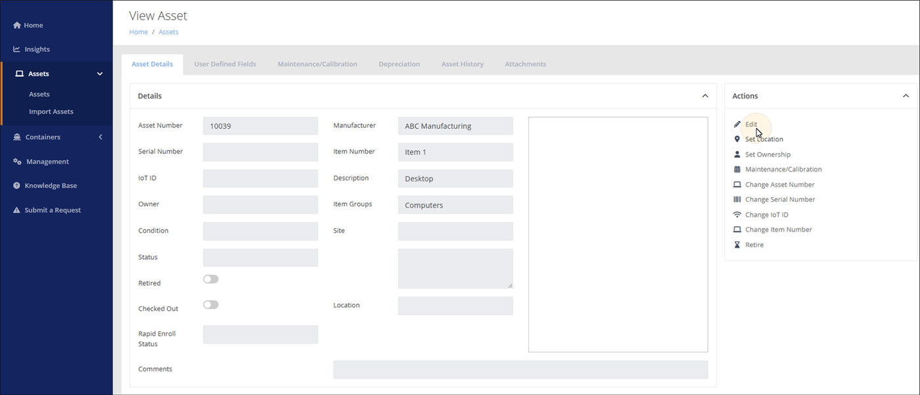Click the Containers icon in sidebar
Viewport: 920px width, 395px height.
pyautogui.click(x=17, y=137)
